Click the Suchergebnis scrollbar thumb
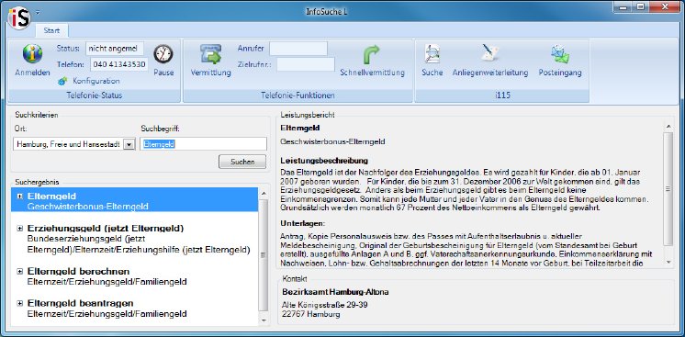 click(x=264, y=255)
